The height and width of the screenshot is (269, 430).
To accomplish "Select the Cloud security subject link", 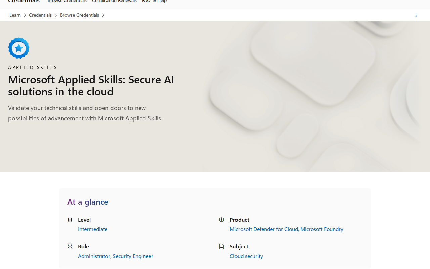I will tap(246, 256).
